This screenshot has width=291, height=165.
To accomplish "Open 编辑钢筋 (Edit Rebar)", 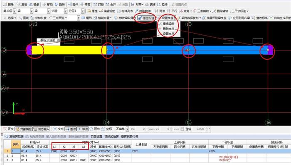I will tap(107, 11).
